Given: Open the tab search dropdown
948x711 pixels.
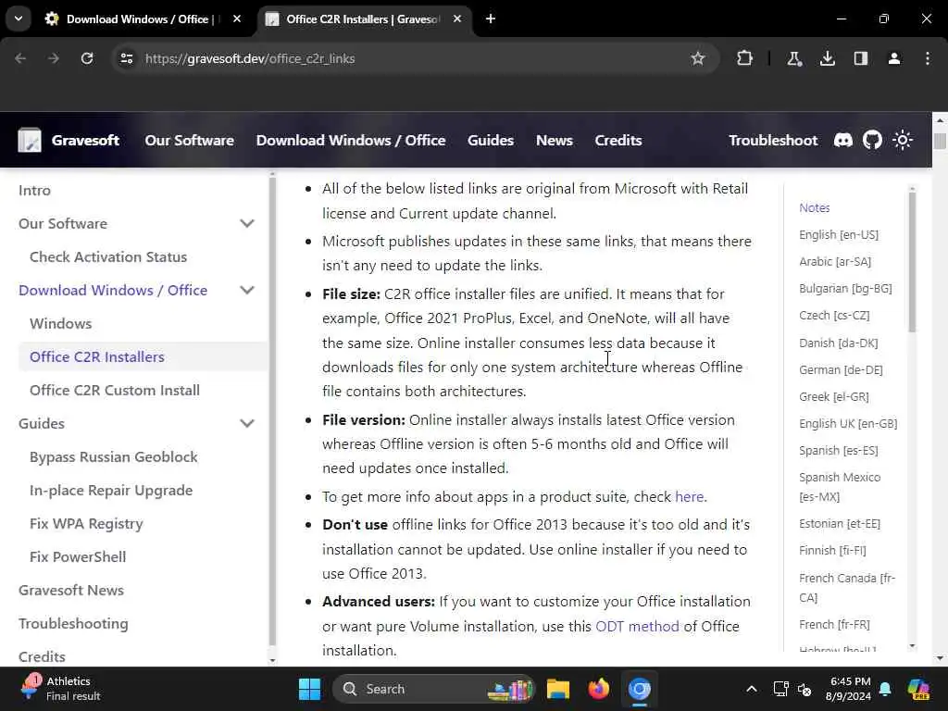Looking at the screenshot, I should (19, 19).
